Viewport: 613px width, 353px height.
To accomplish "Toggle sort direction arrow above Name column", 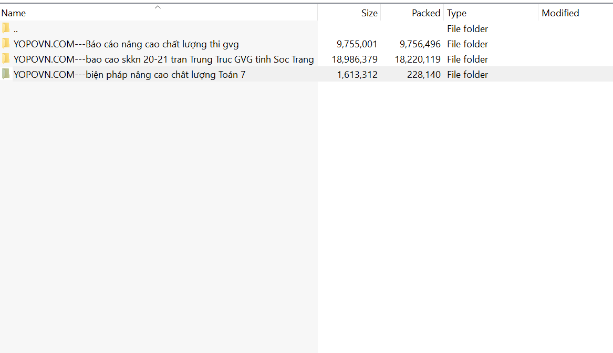I will tap(158, 7).
